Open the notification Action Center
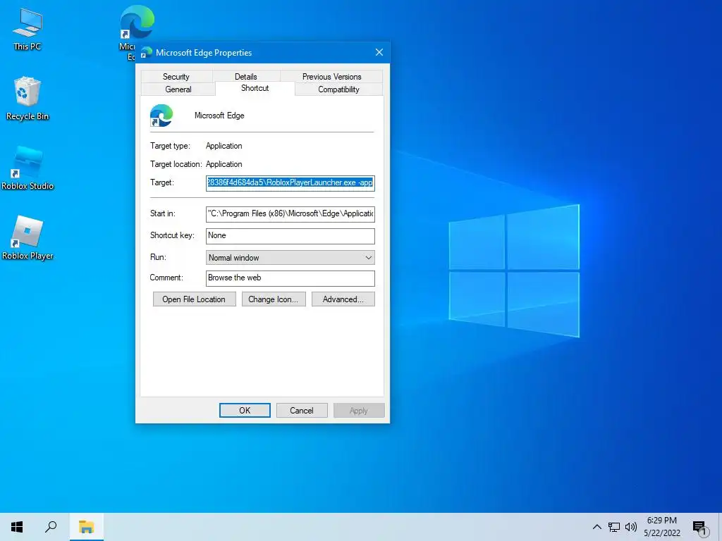722x541 pixels. pyautogui.click(x=700, y=528)
